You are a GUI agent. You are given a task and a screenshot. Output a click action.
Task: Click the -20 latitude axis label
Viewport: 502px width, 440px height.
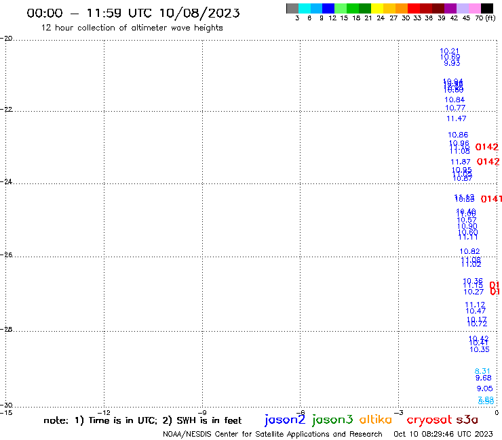(x=6, y=39)
